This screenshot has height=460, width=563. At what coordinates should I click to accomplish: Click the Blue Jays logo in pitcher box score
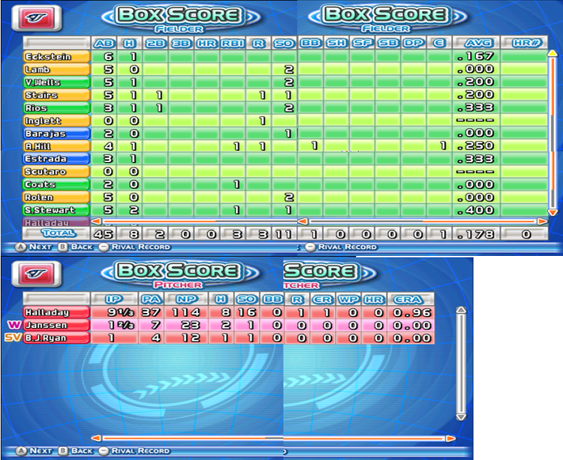[x=37, y=274]
